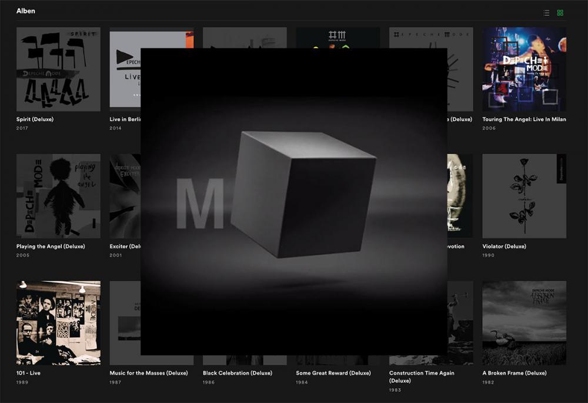Open 101 - Live album cover
Image resolution: width=588 pixels, height=403 pixels.
(58, 323)
